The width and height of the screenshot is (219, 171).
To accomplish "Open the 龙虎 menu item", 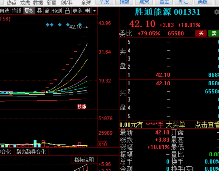I will pos(25,2).
